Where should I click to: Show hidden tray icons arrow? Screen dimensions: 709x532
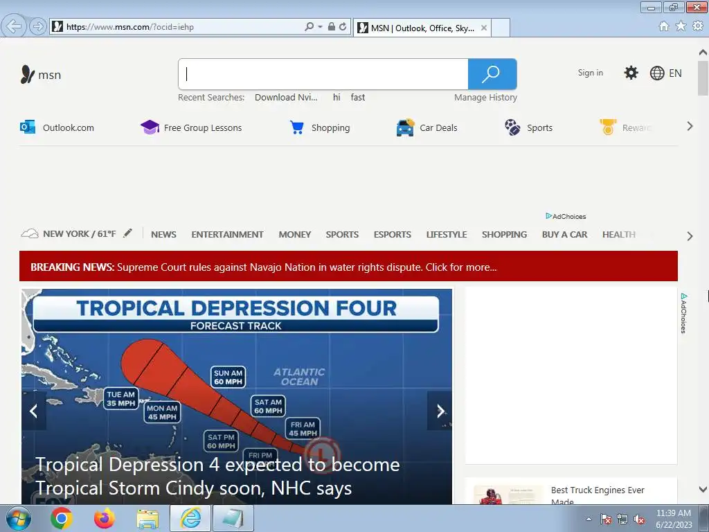tap(589, 519)
